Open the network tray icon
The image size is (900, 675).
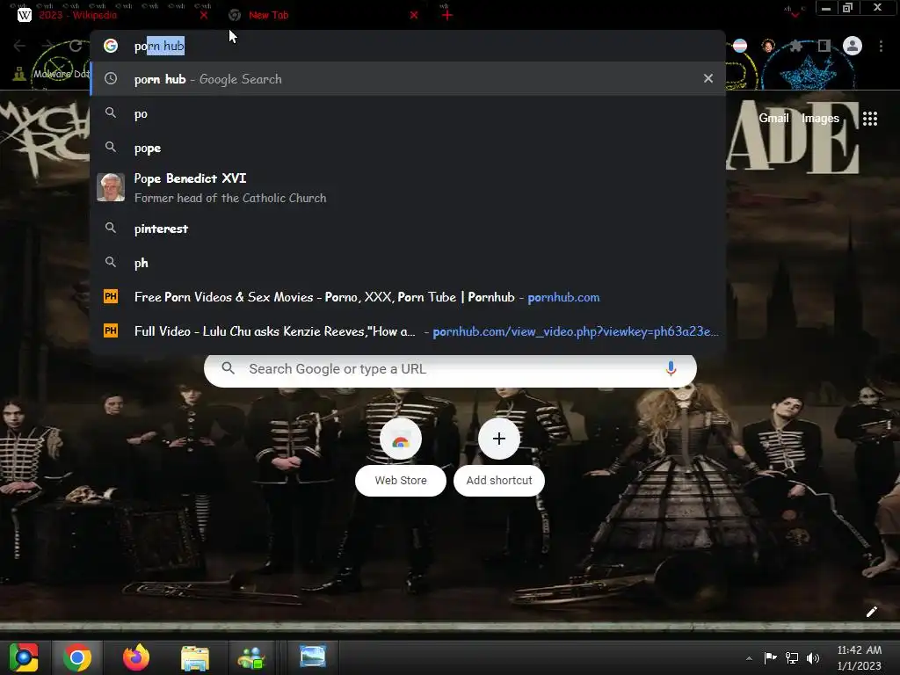click(x=792, y=657)
